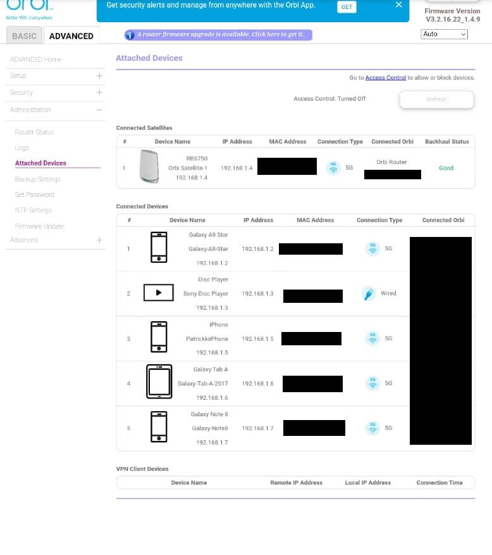Click the Galaxy Note 8 phone icon
The height and width of the screenshot is (555, 492).
coord(159,426)
